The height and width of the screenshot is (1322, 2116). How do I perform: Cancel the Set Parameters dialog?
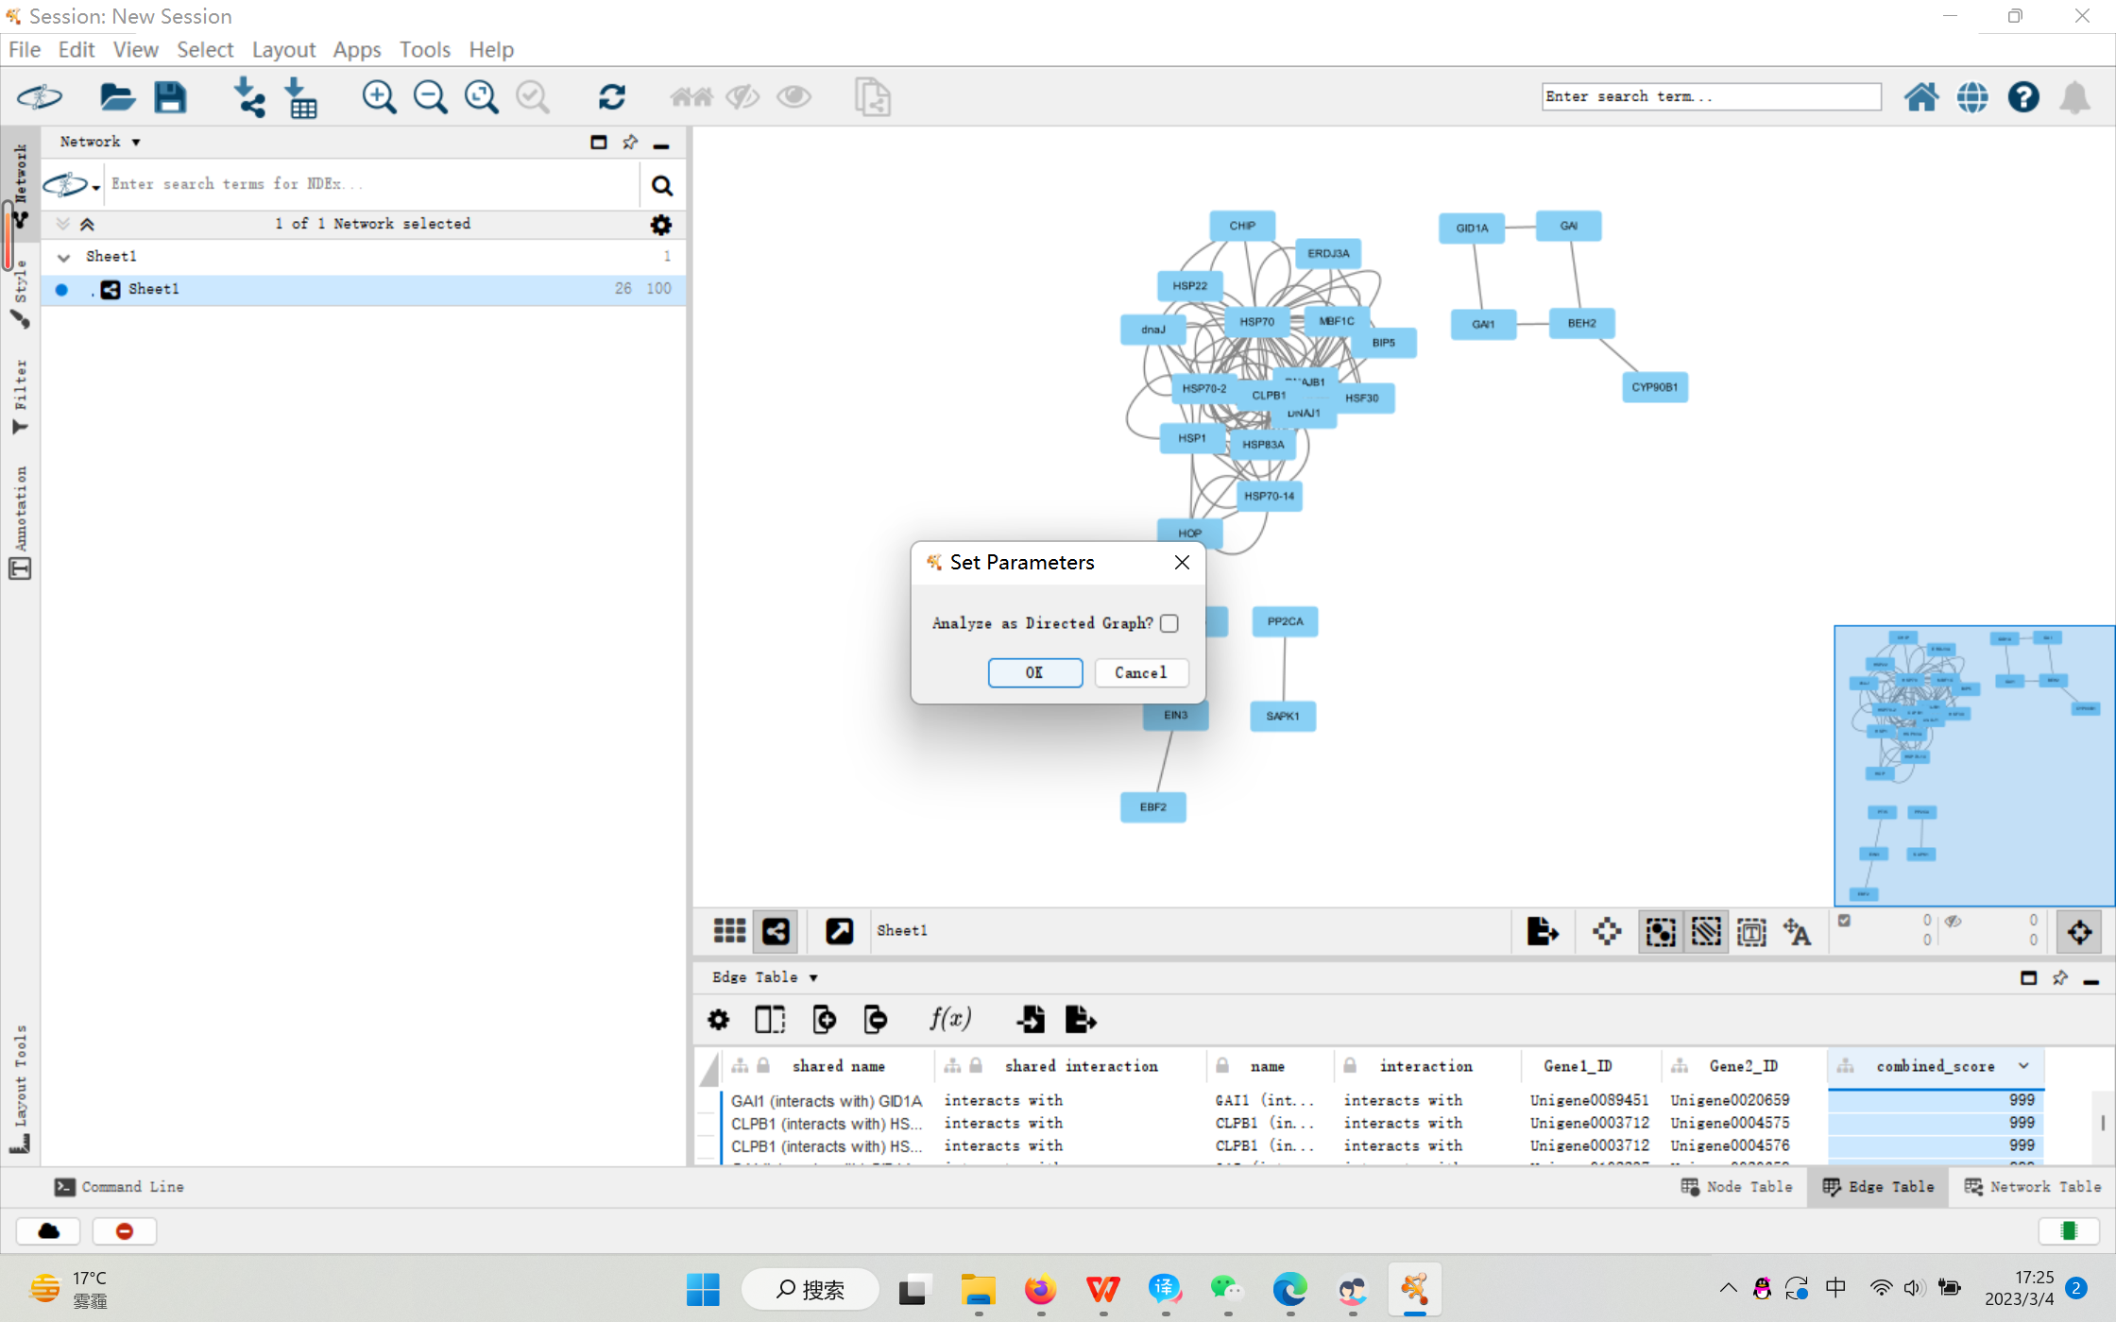tap(1141, 672)
